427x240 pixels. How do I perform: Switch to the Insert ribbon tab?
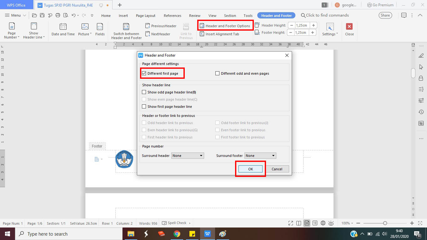pos(123,15)
